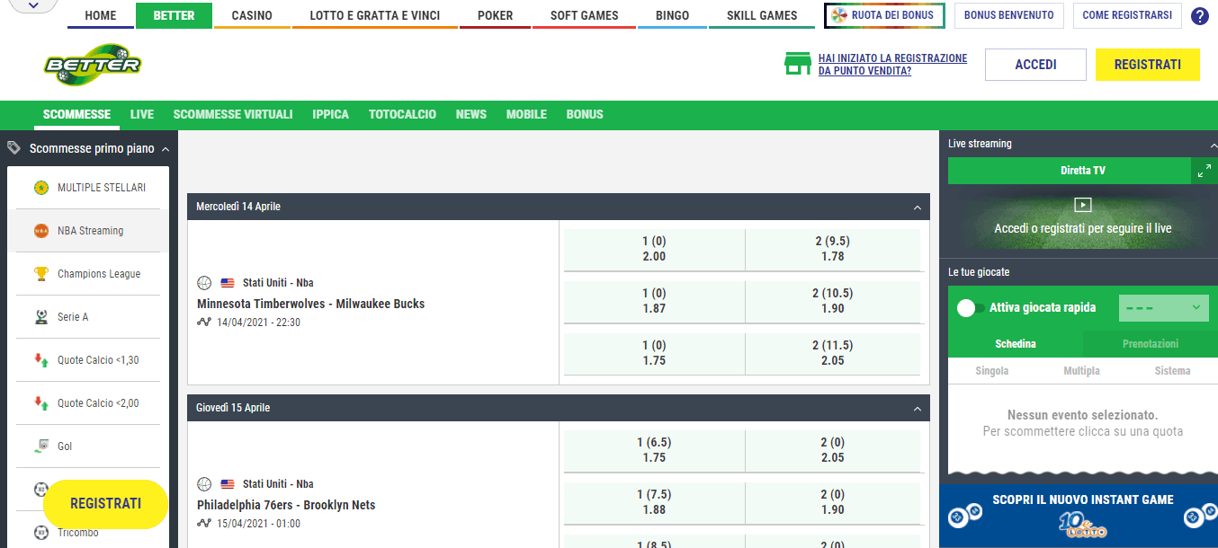Screen dimensions: 1218x548
Task: Open the POKER top menu
Action: pyautogui.click(x=496, y=15)
